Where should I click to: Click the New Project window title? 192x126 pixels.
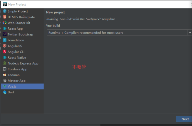pos(17,4)
